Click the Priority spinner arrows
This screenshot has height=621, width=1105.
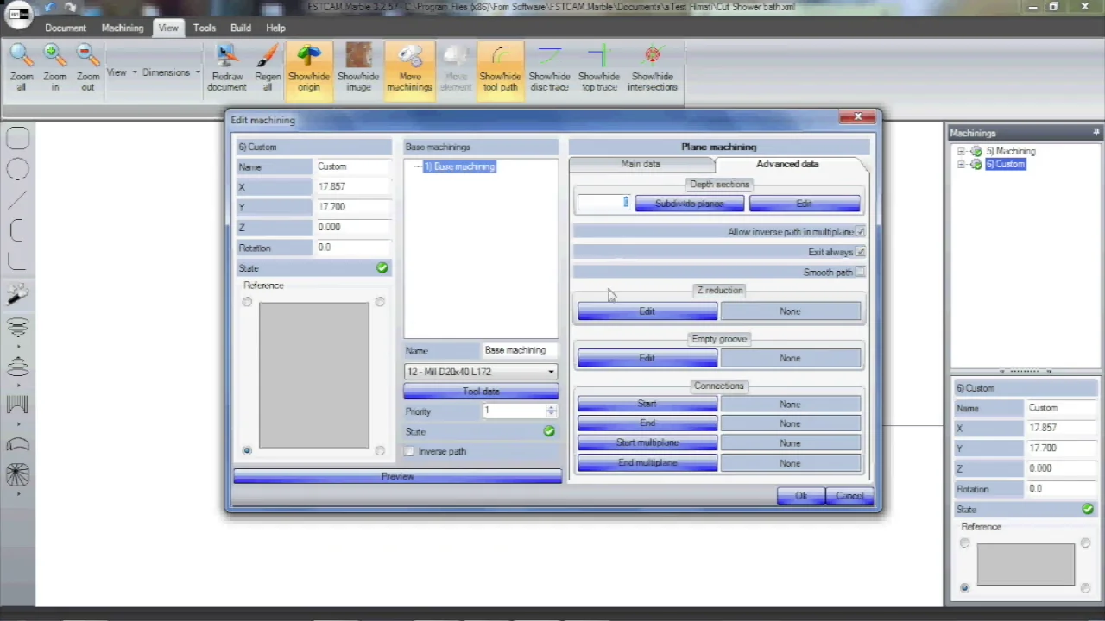pyautogui.click(x=551, y=411)
